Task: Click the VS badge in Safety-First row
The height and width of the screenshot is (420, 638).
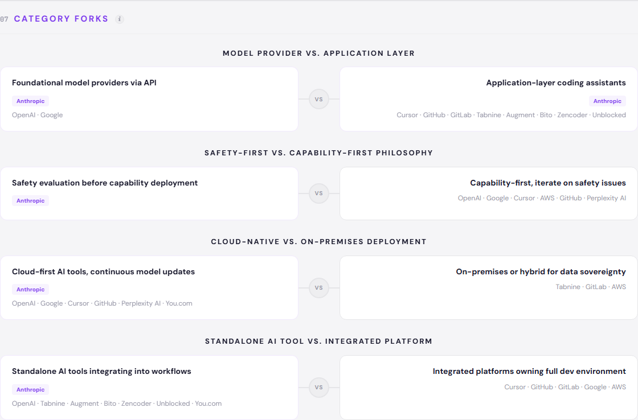Action: (x=319, y=193)
